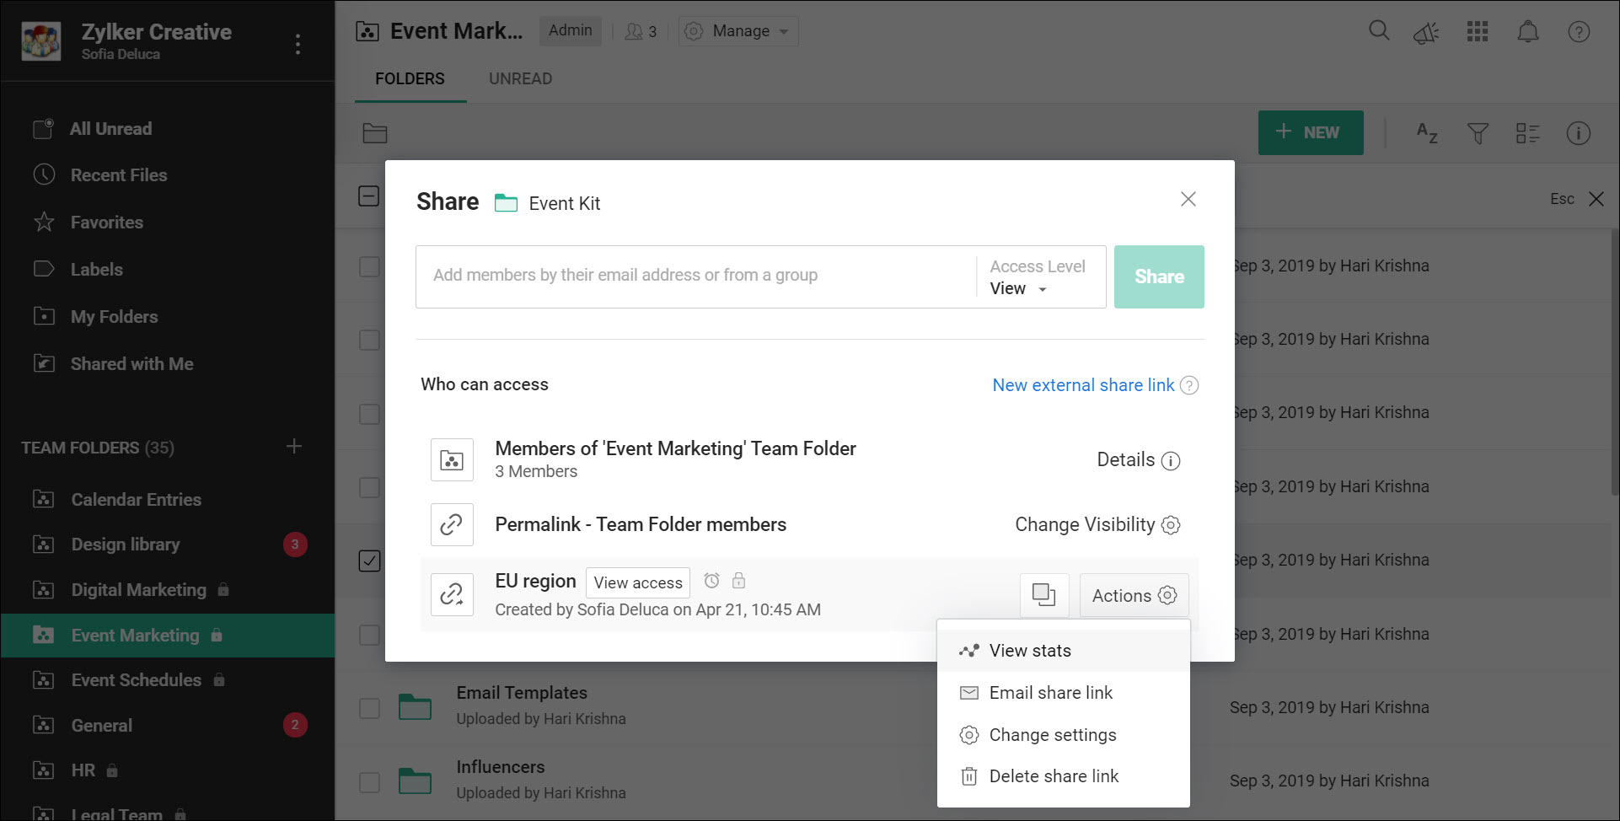Click New external share link

coord(1083,385)
